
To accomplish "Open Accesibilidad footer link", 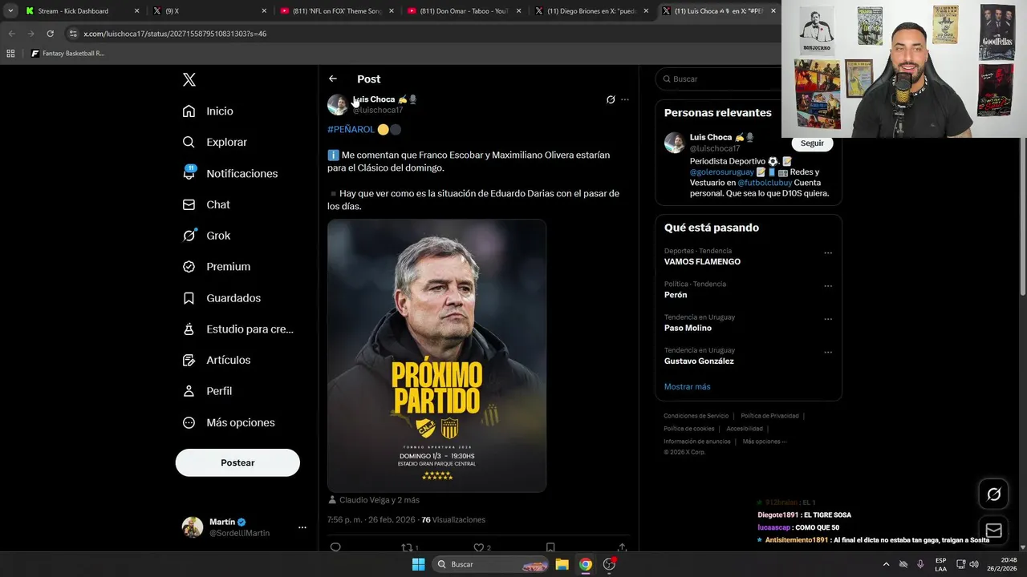I will 745,429.
